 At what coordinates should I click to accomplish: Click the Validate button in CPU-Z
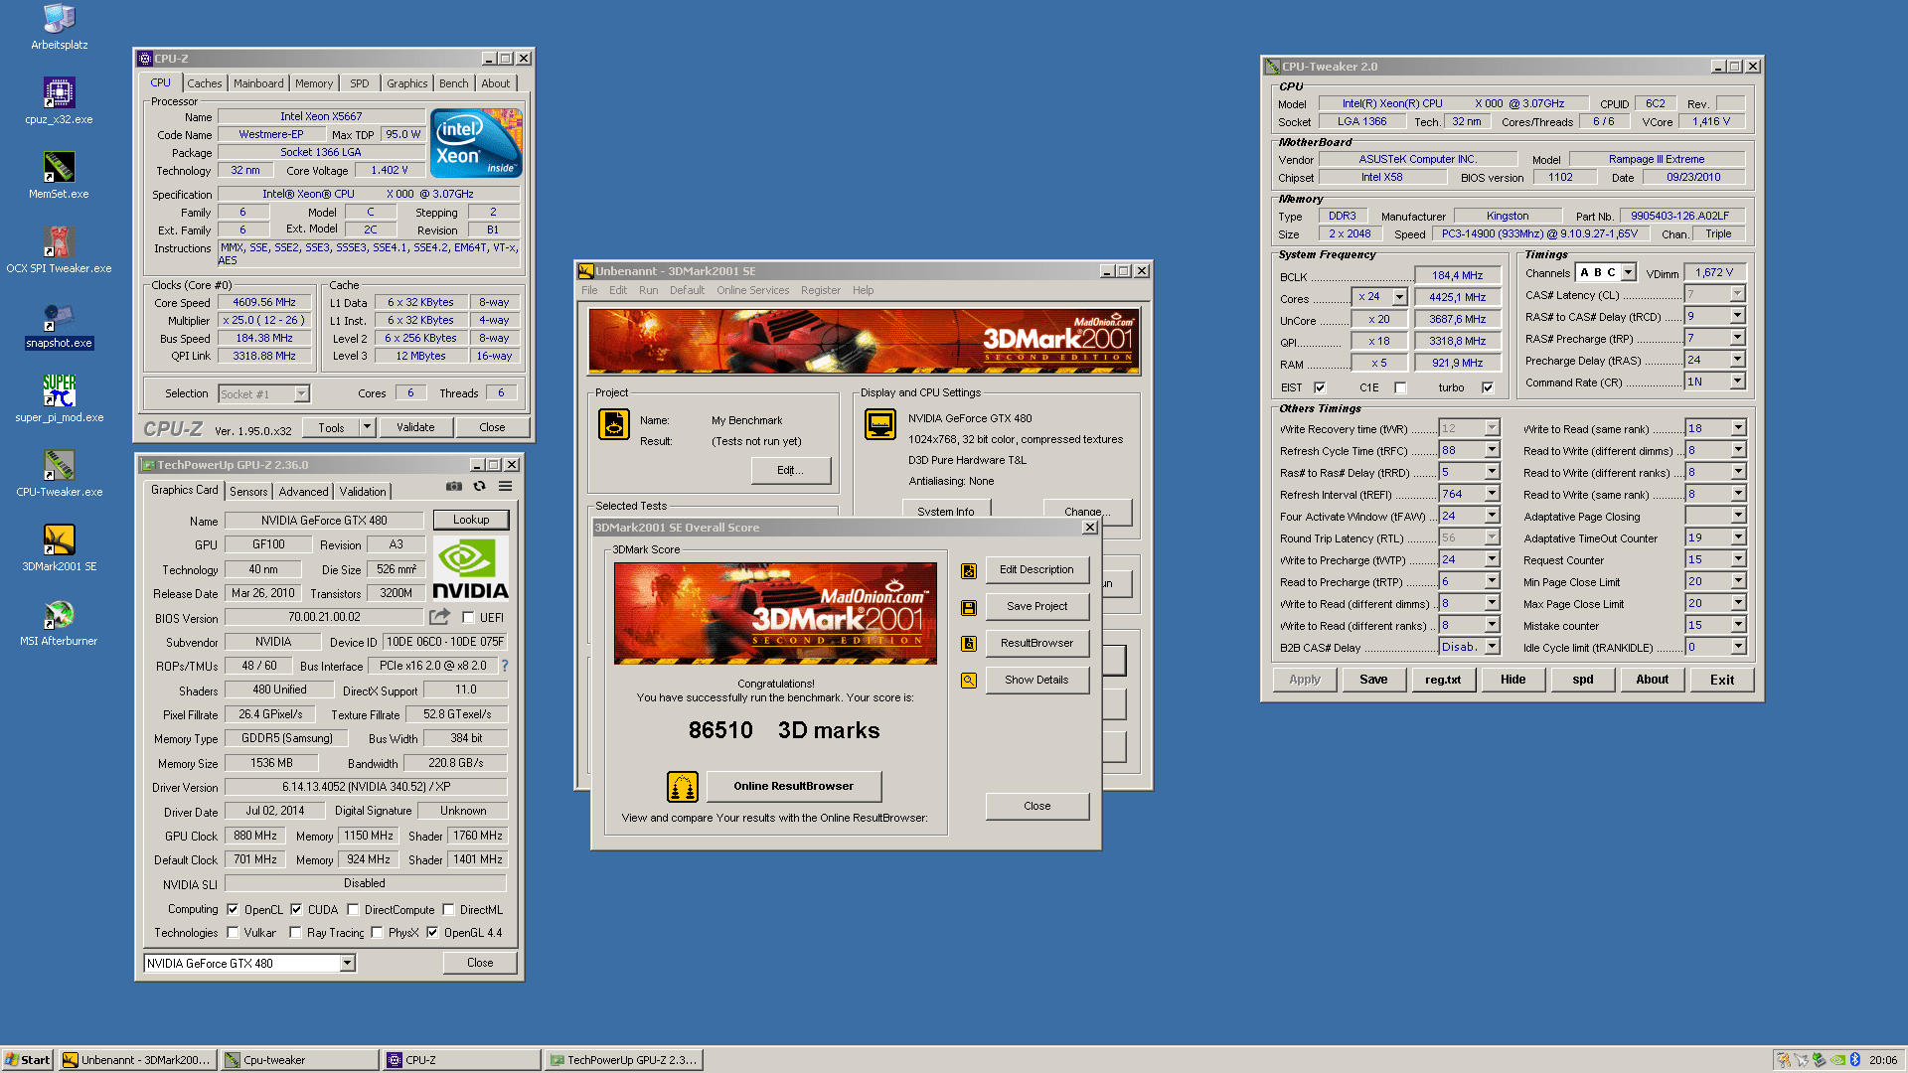[x=415, y=427]
